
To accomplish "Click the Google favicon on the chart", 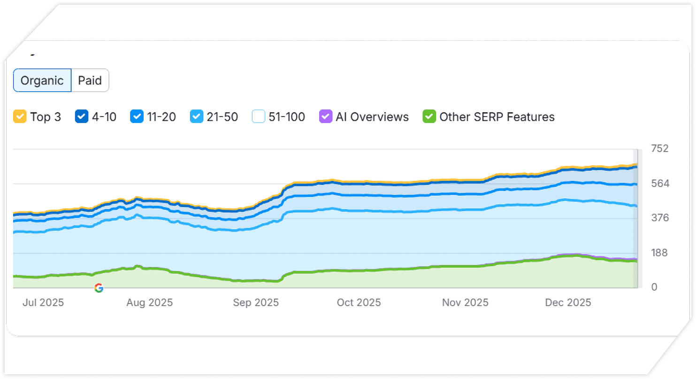I will tap(99, 288).
